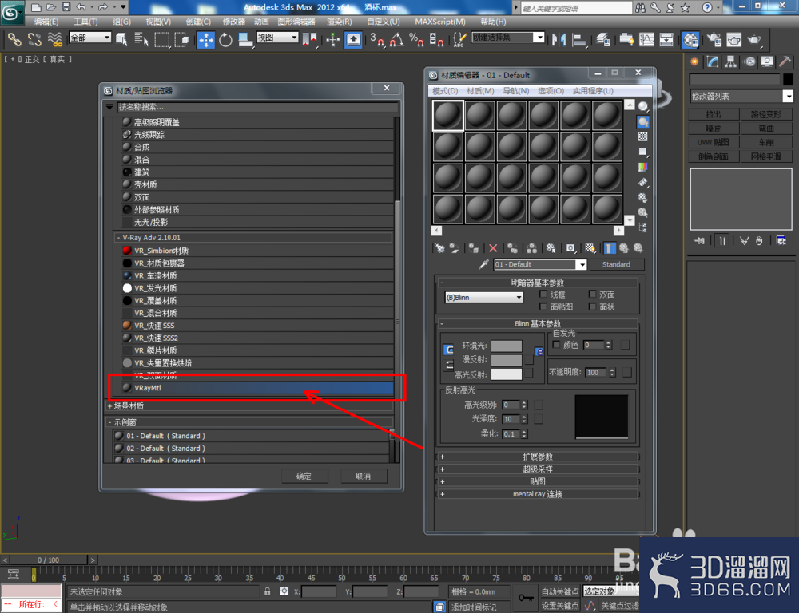Enable the 面状 (Faceted) checkbox
Viewport: 799px width, 613px height.
[x=592, y=306]
